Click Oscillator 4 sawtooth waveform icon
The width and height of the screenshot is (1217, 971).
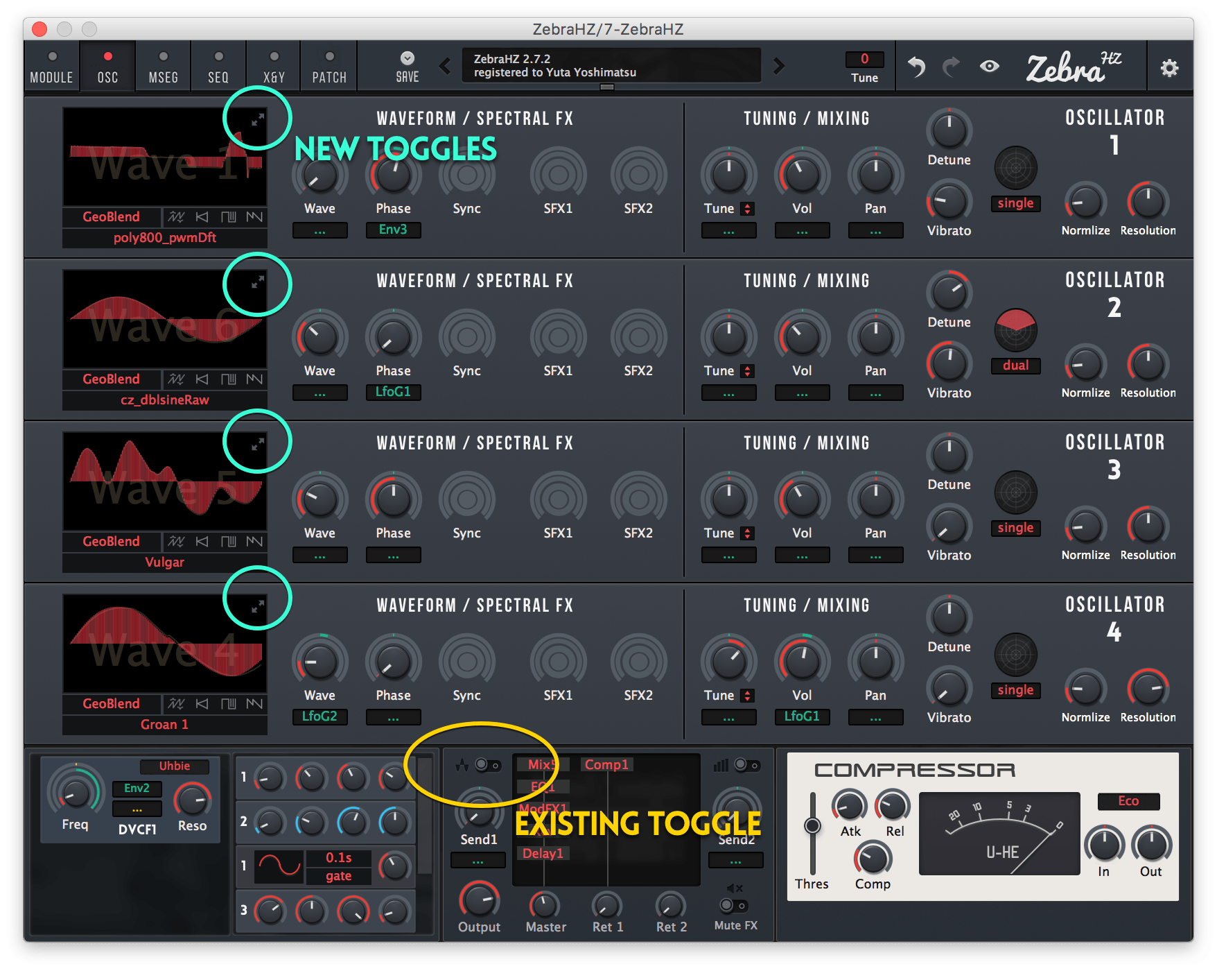254,704
